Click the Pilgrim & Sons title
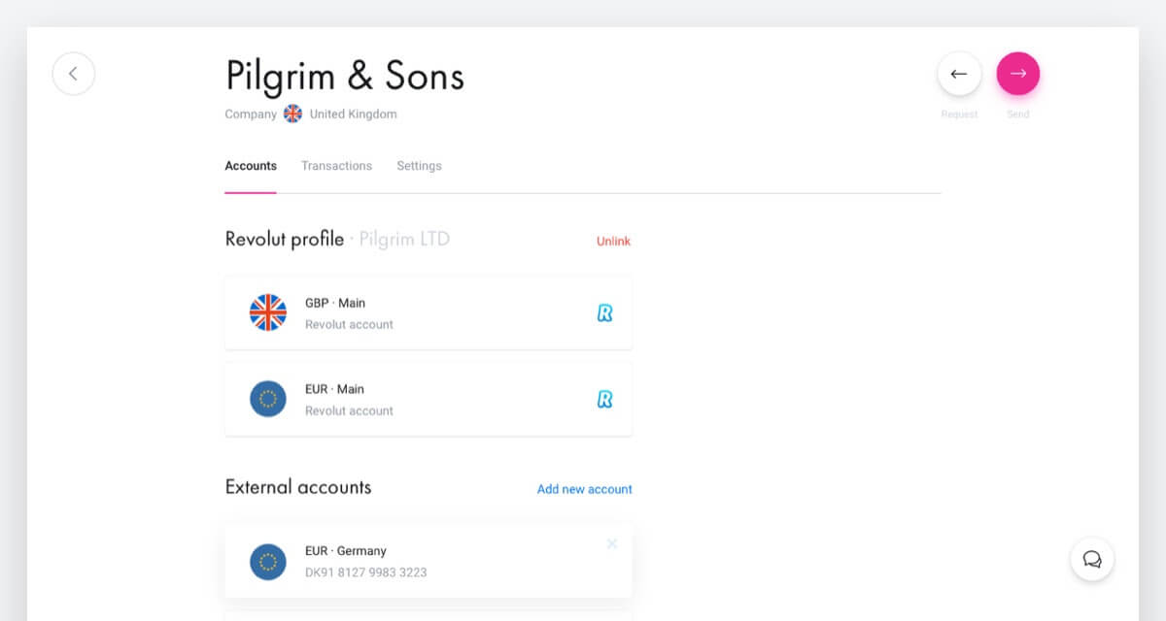The height and width of the screenshot is (621, 1166). pos(345,75)
